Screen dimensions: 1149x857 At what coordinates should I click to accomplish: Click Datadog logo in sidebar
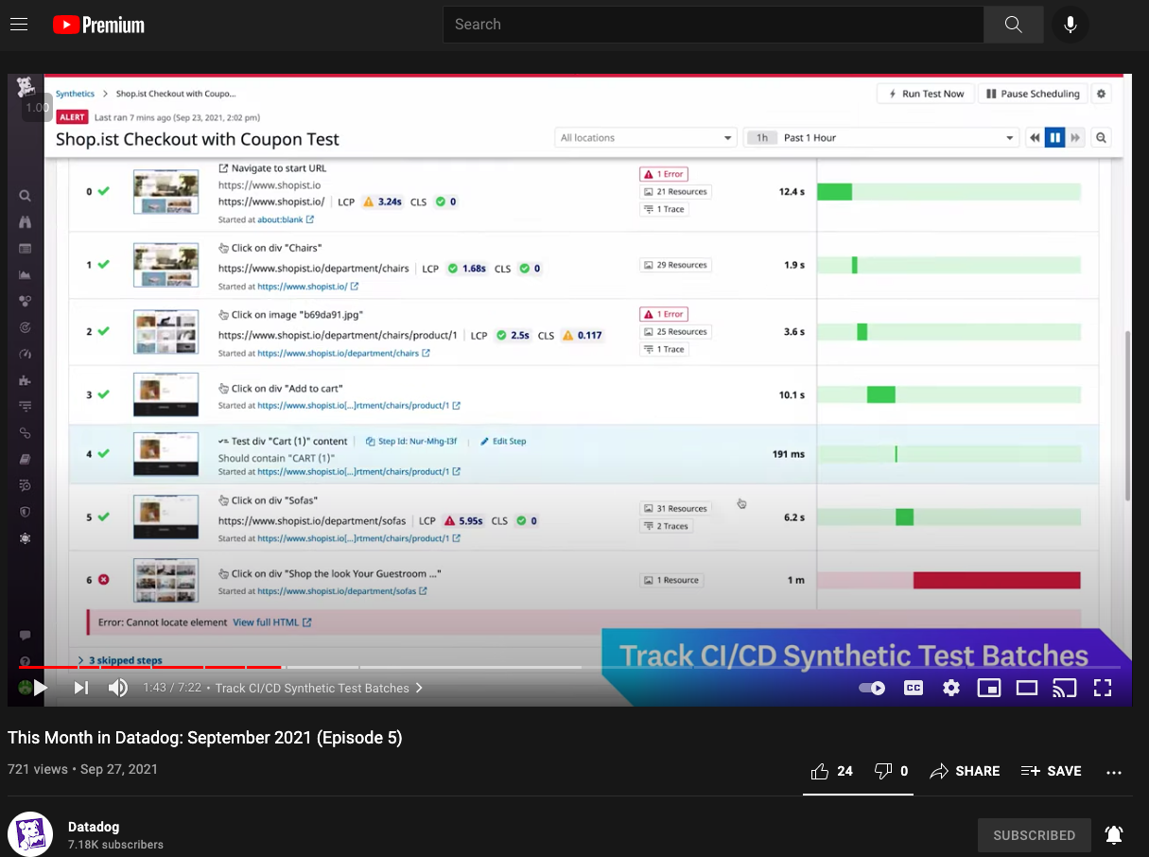click(x=26, y=87)
